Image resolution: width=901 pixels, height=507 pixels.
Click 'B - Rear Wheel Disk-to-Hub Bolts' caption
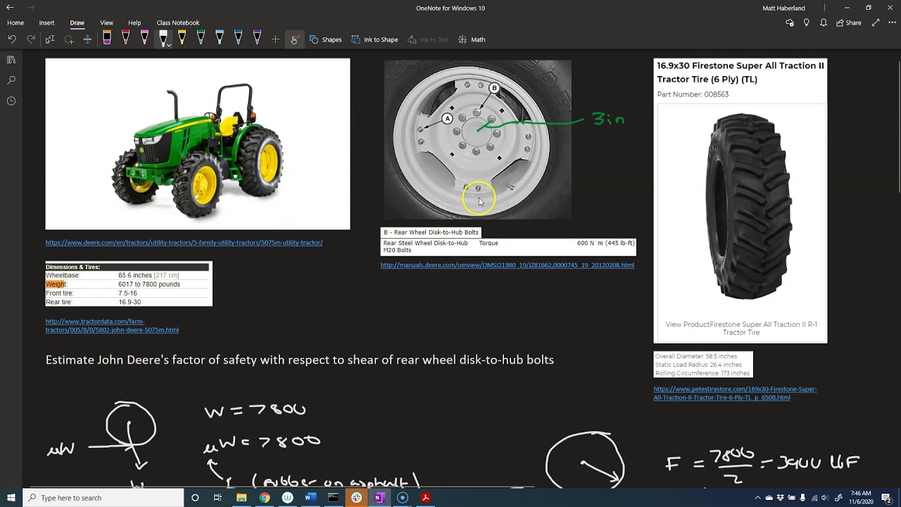click(431, 232)
